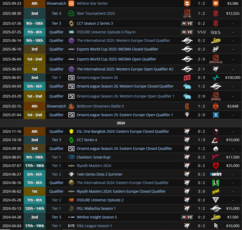Click the Winline Star Series tournament icon
The width and height of the screenshot is (242, 230).
tap(71, 3)
